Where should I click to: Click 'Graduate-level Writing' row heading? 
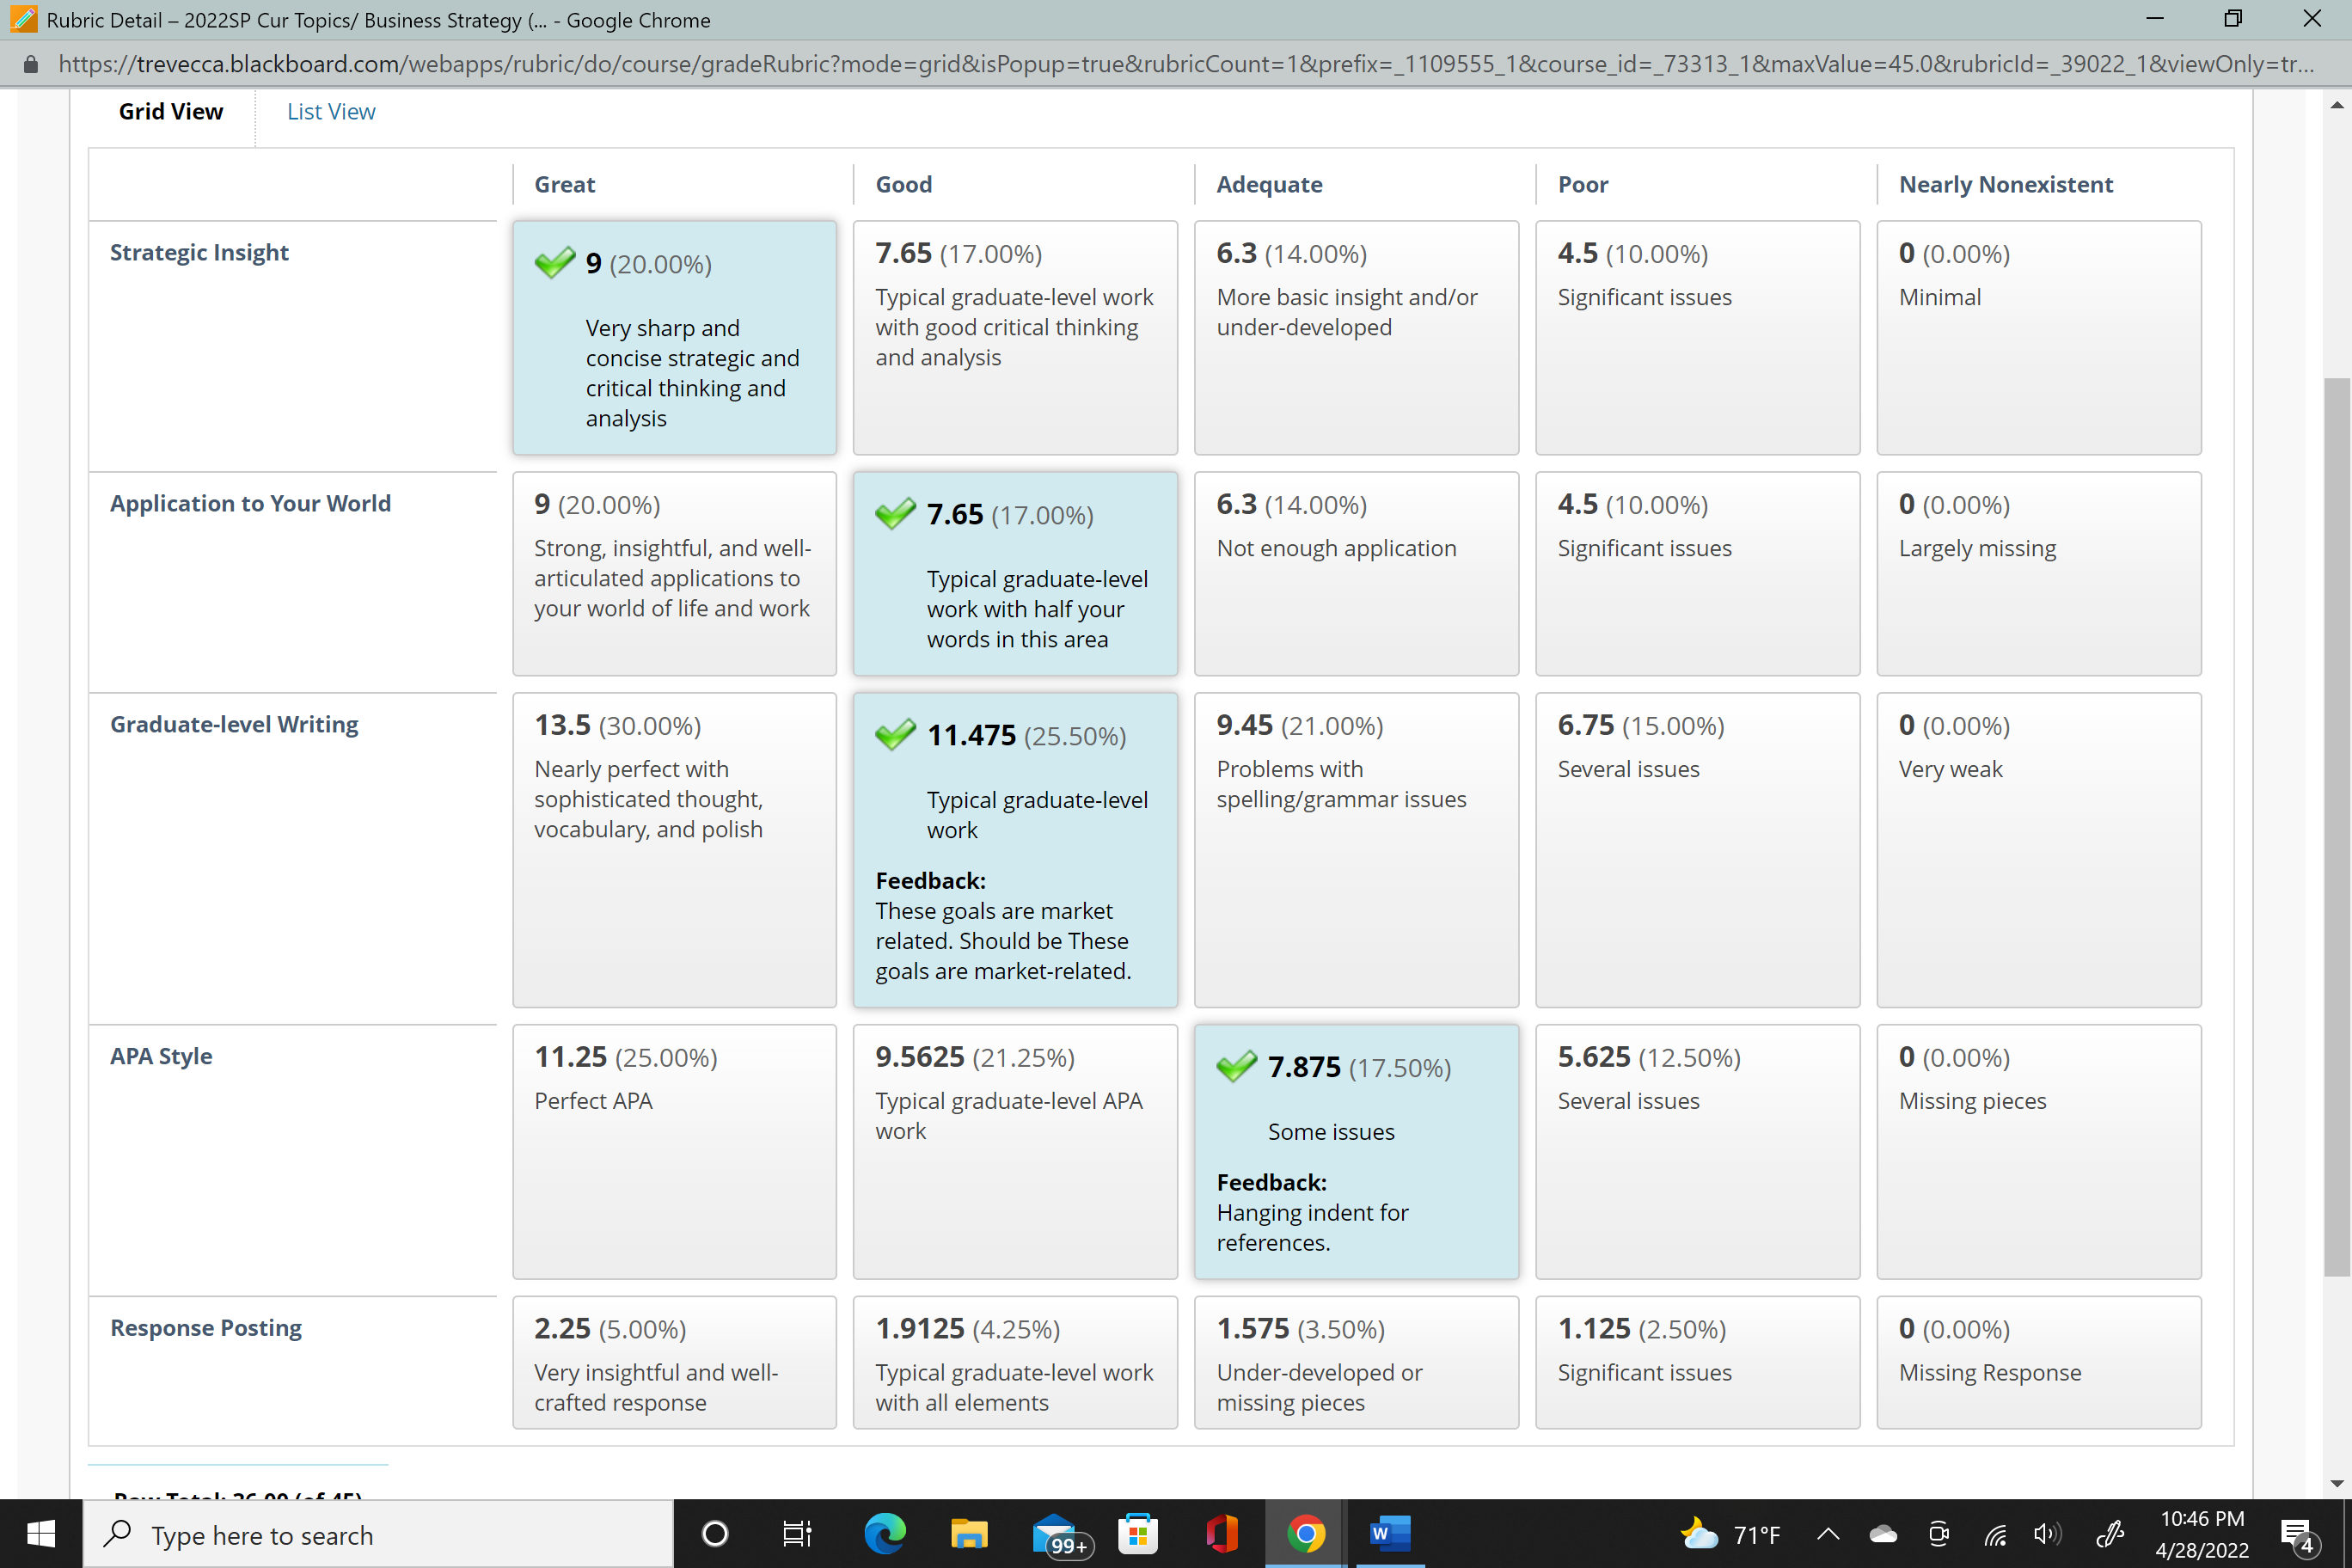(234, 724)
